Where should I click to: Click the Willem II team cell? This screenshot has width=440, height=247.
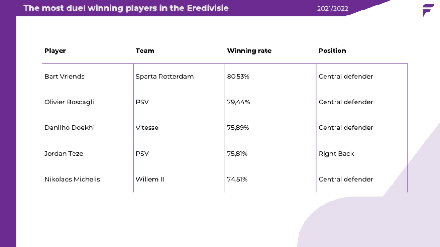(150, 179)
